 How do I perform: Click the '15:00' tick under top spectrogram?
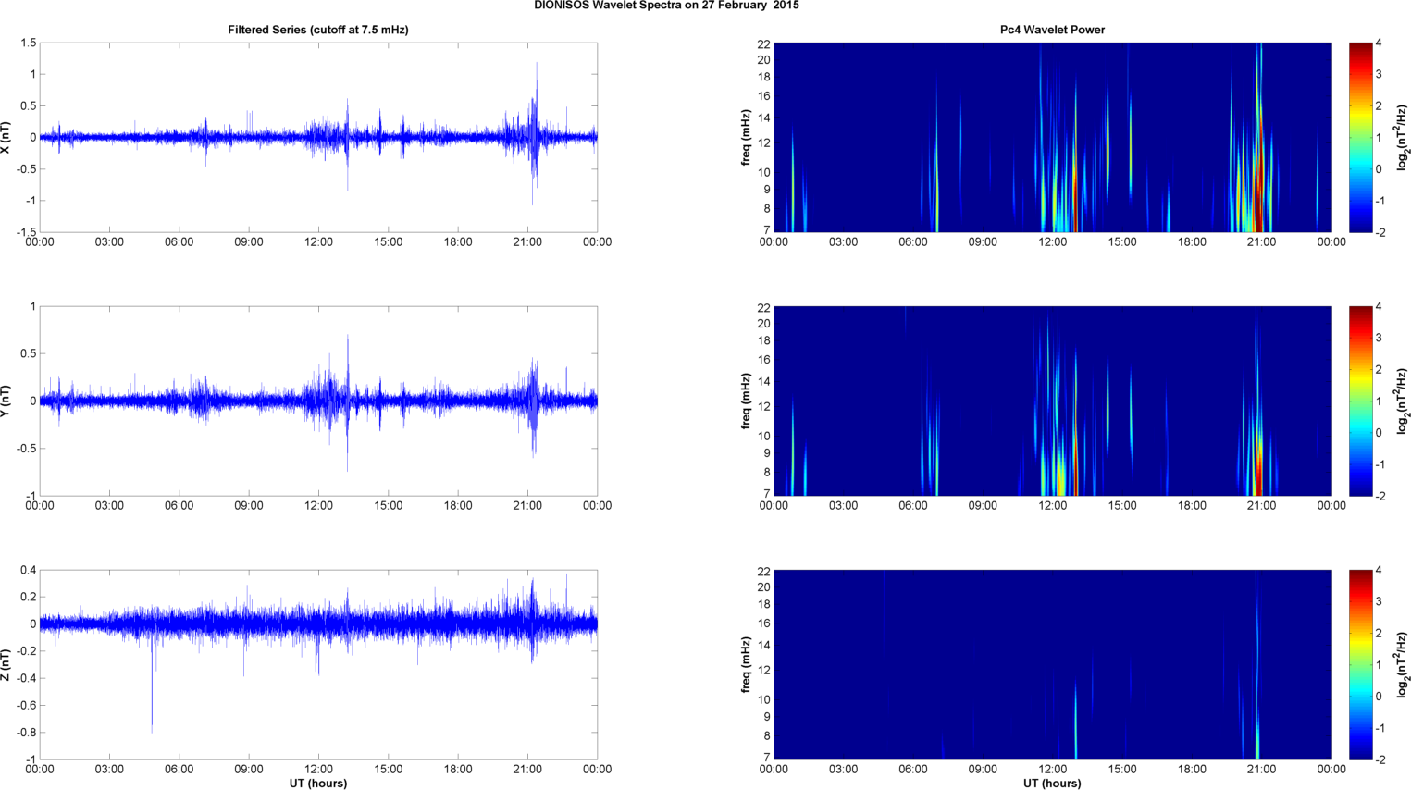pos(1122,241)
